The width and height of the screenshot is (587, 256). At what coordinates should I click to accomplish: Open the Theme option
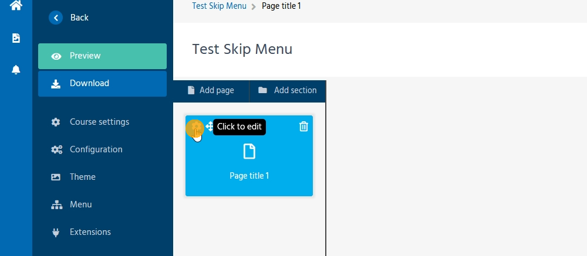82,177
